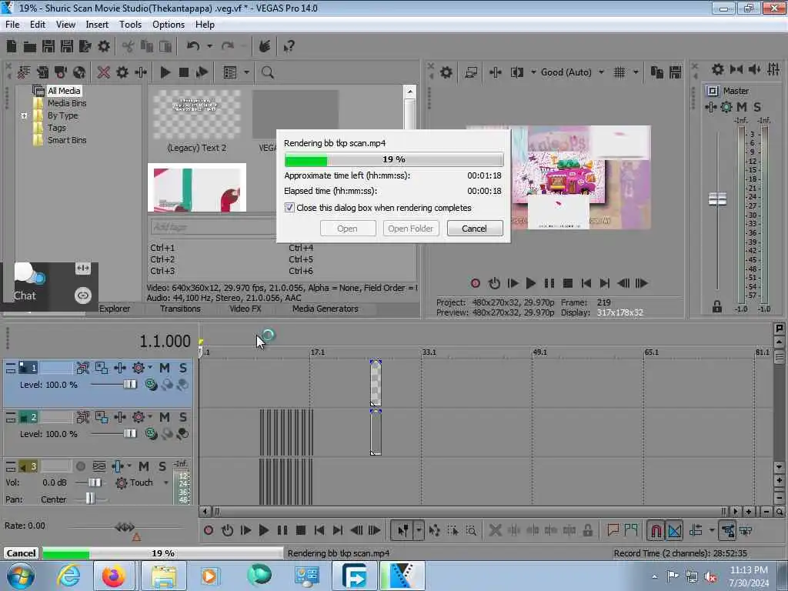This screenshot has width=788, height=591.
Task: Start media preview with the Project Media play icon
Action: 165,72
